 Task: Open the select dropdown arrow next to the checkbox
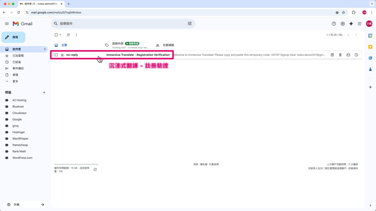(x=60, y=35)
